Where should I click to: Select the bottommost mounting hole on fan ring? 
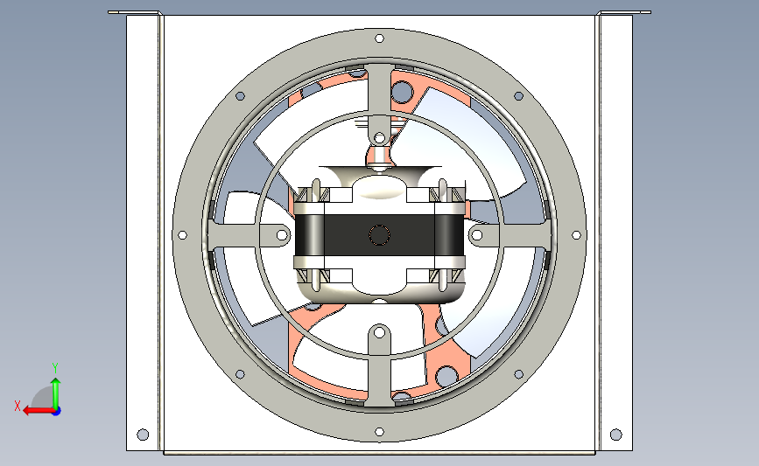380,432
